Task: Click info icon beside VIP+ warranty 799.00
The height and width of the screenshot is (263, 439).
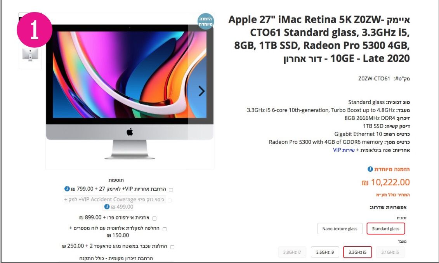Action: (x=67, y=189)
